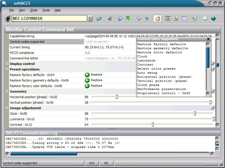Open the File menu

[11, 10]
